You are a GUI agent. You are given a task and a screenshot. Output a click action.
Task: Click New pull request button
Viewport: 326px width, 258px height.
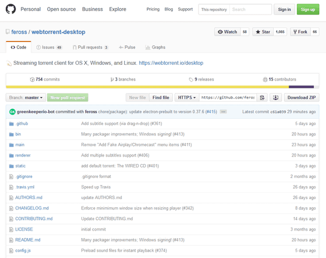click(x=68, y=97)
